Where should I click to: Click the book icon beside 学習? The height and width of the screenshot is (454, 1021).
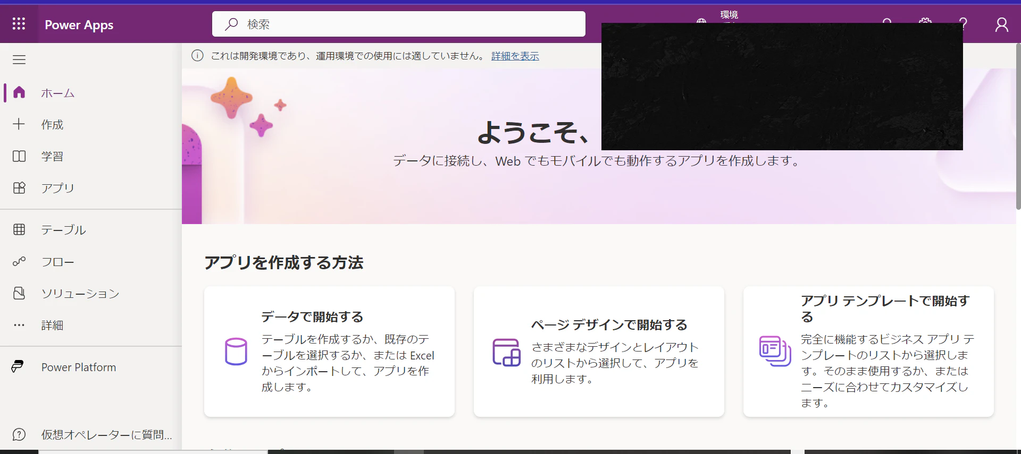[x=19, y=156]
